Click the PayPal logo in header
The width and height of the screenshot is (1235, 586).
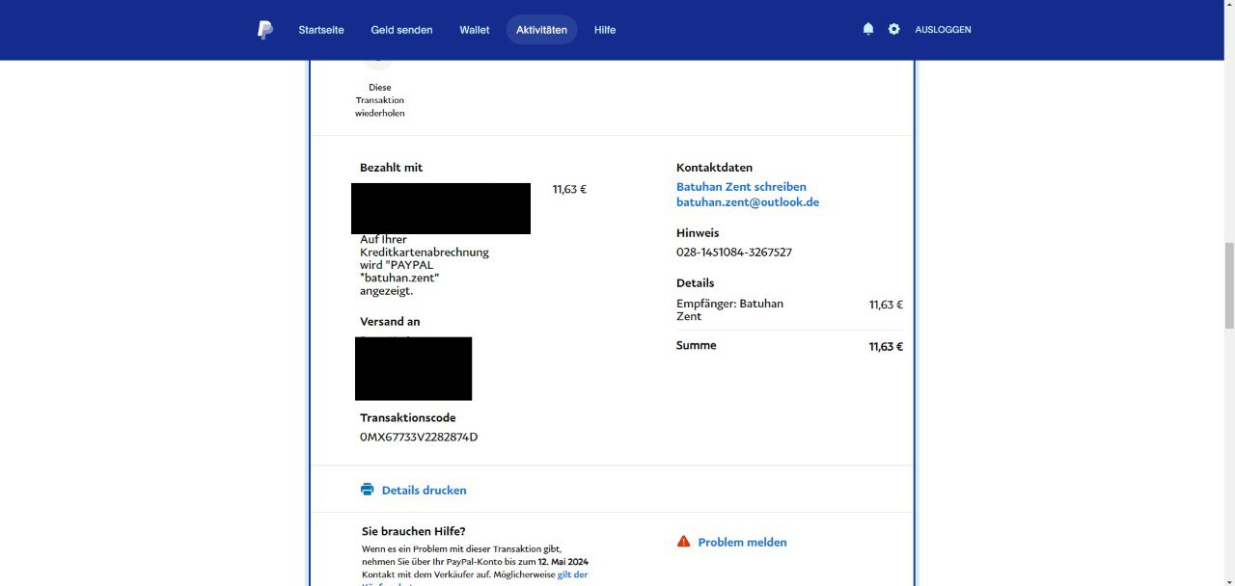click(x=265, y=30)
